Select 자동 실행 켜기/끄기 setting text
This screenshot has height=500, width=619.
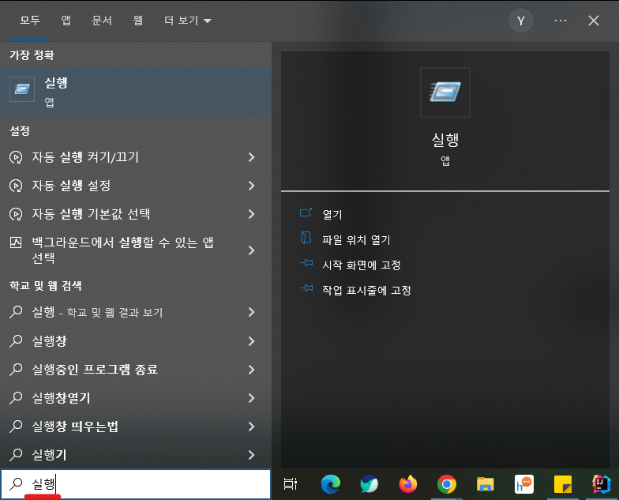click(85, 157)
